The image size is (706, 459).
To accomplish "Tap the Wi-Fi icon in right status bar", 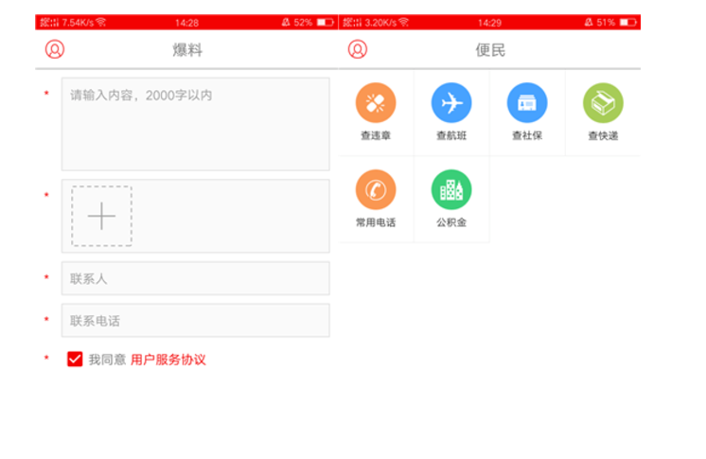I will click(403, 22).
